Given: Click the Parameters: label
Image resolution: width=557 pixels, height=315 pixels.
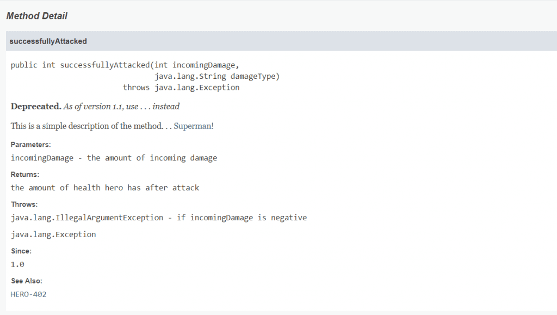Looking at the screenshot, I should [x=31, y=145].
